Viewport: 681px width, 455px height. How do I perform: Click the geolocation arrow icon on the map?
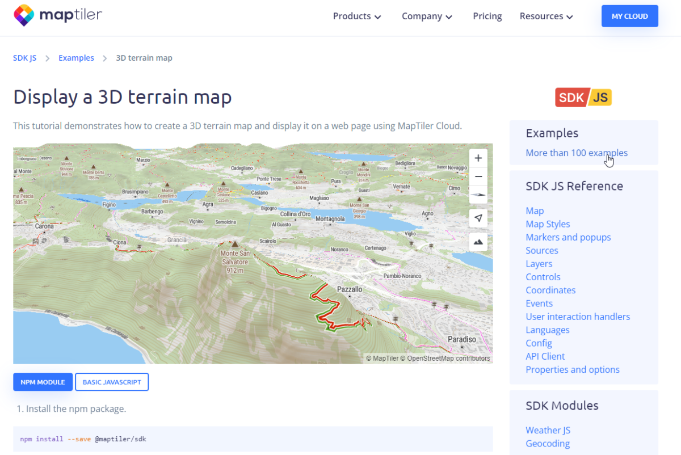coord(478,218)
